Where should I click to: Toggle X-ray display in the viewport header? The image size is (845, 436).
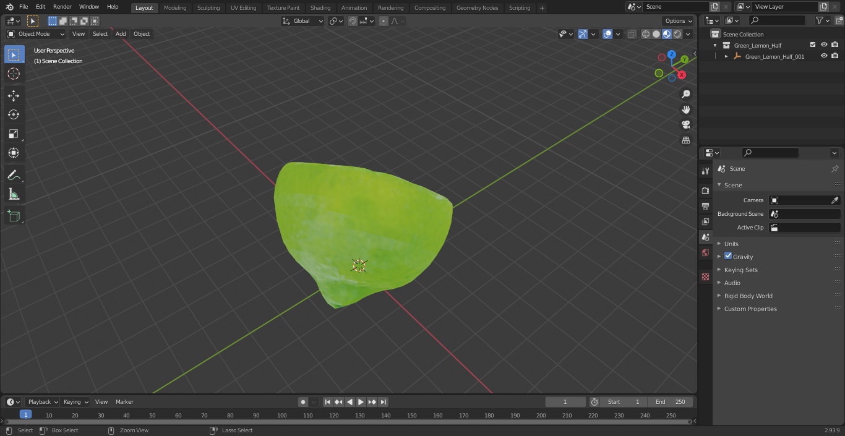(x=632, y=34)
